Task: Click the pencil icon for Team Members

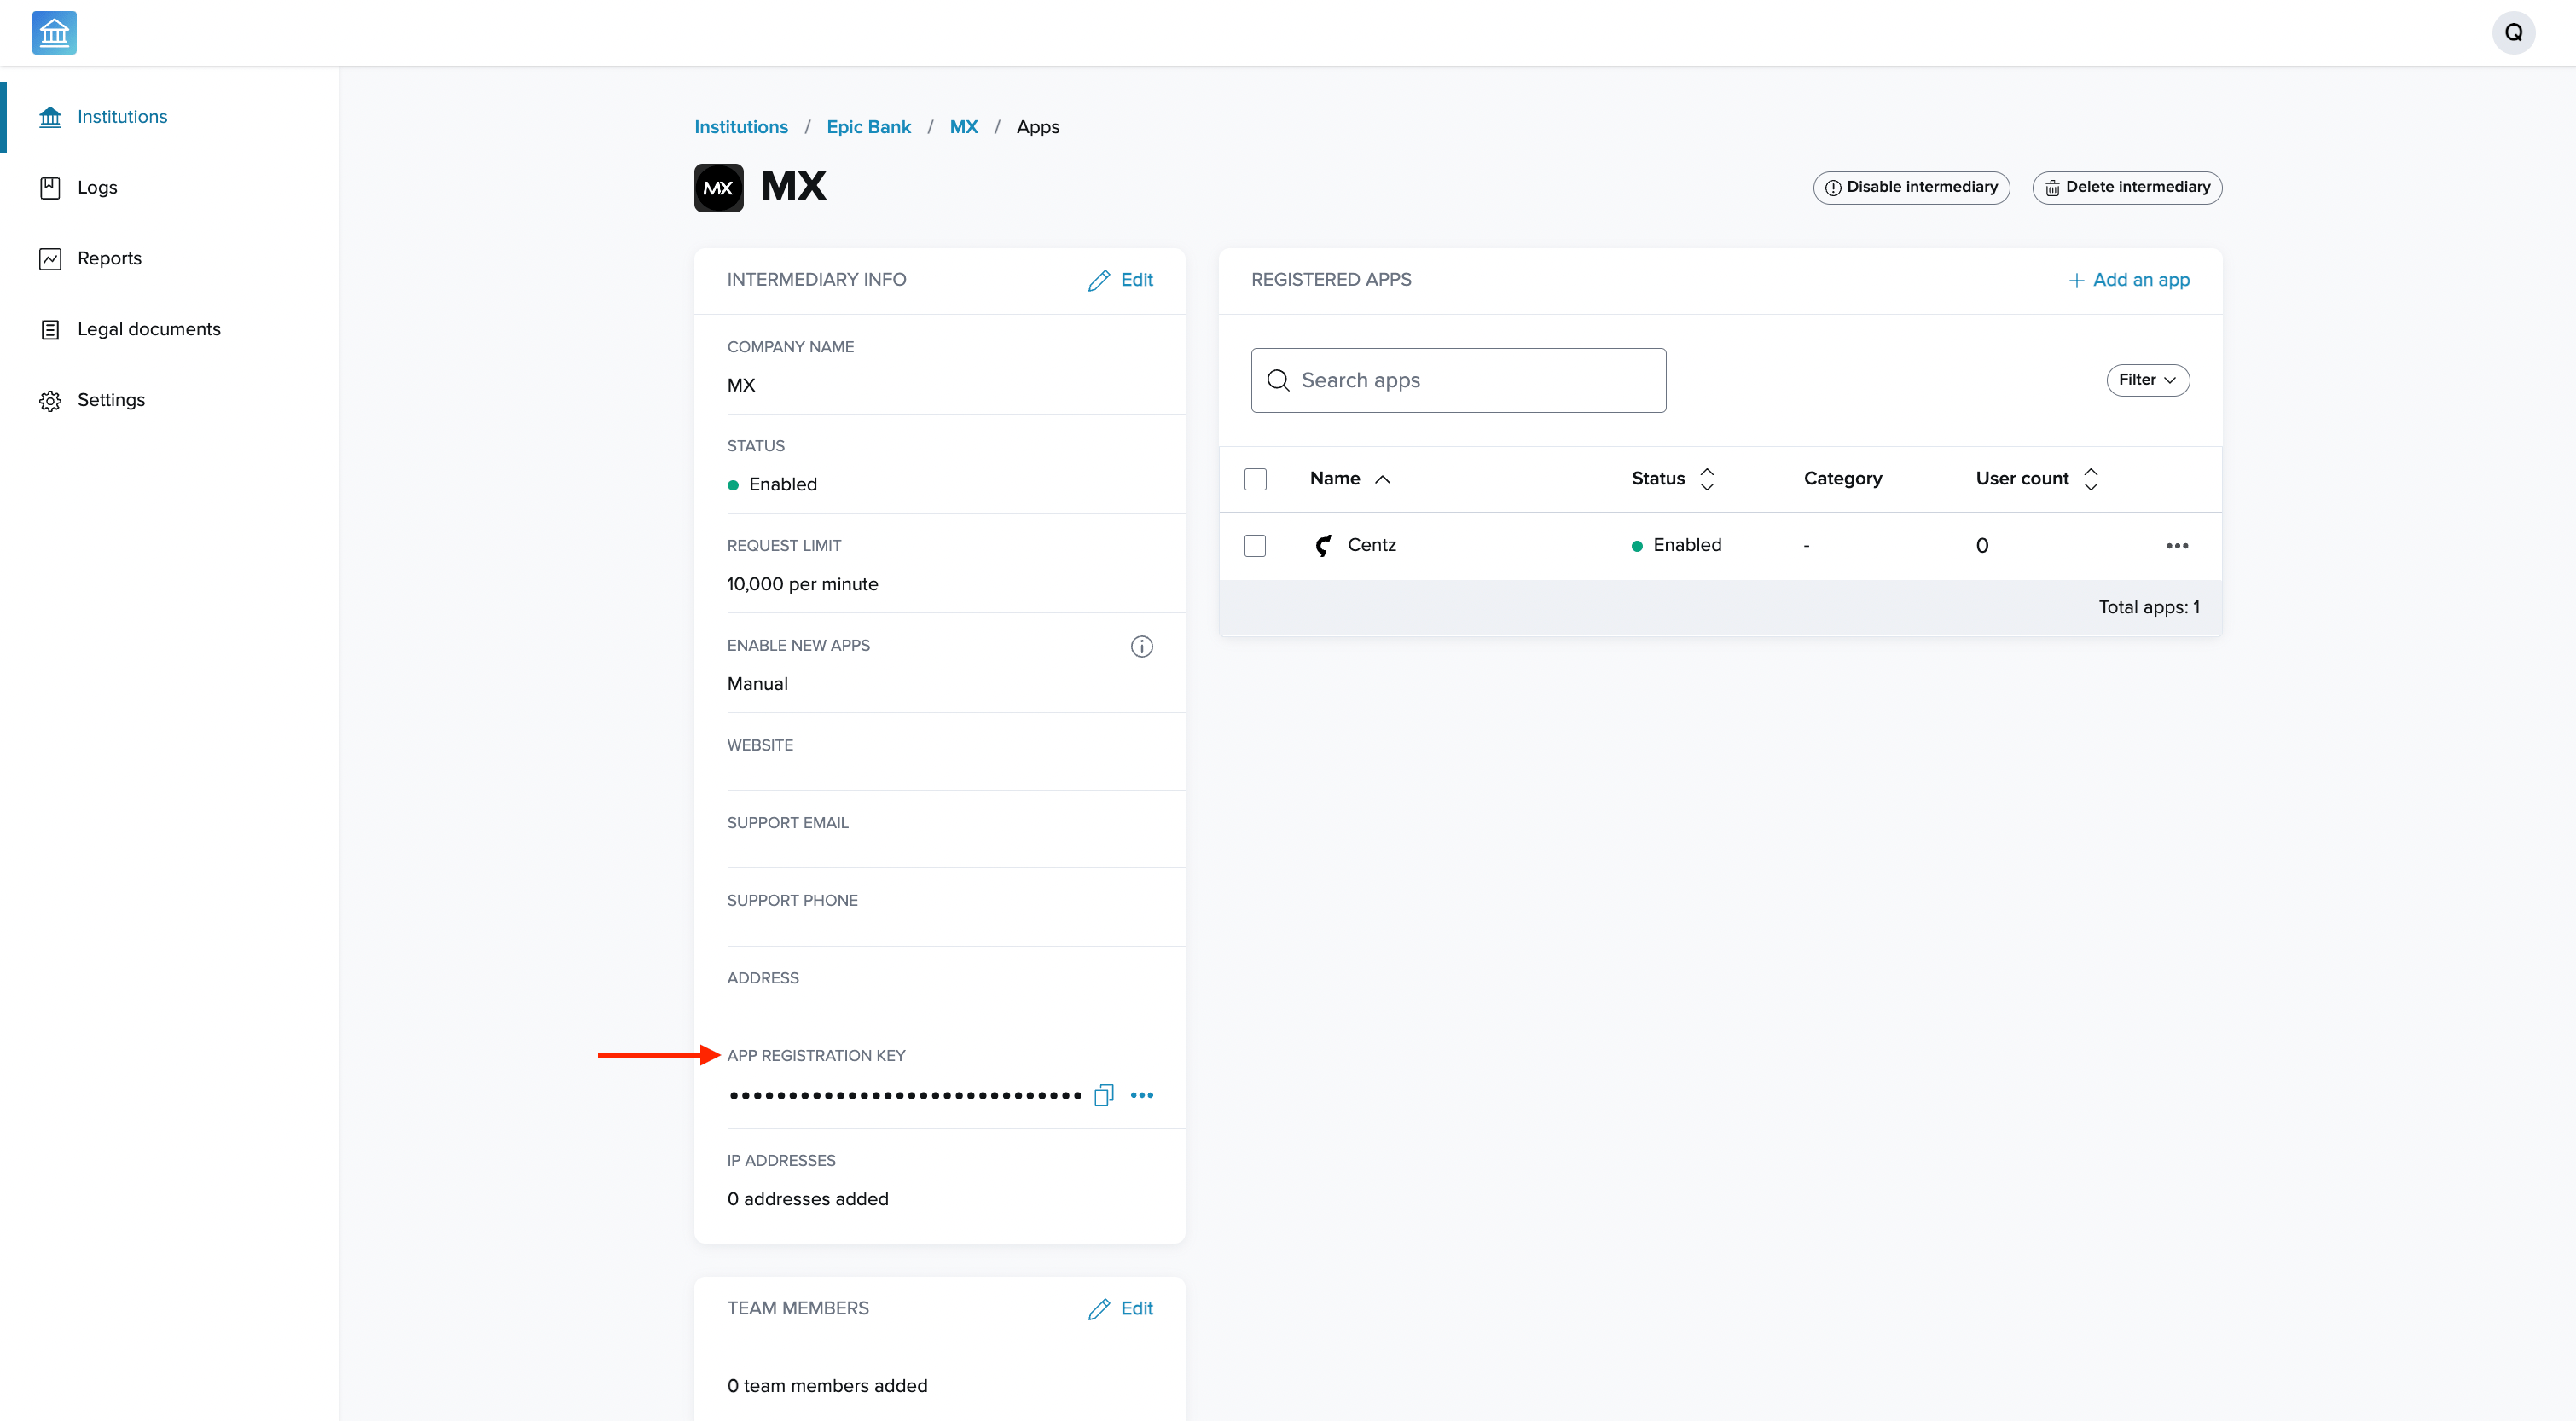Action: click(1099, 1309)
